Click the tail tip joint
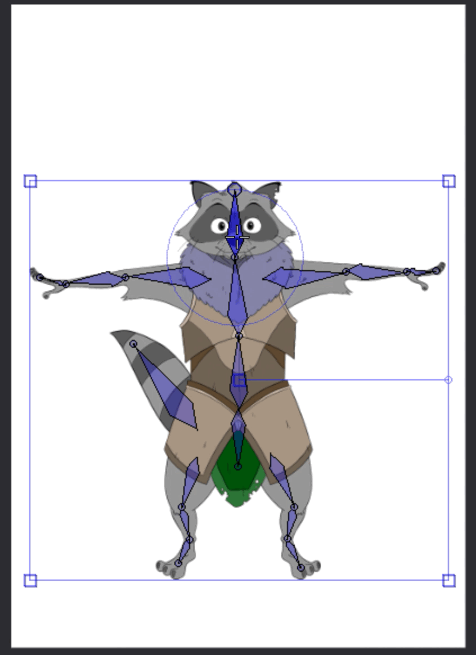This screenshot has height=655, width=476. pos(133,344)
